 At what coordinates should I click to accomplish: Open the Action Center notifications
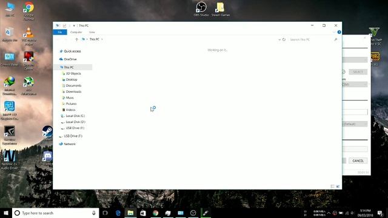pos(380,213)
